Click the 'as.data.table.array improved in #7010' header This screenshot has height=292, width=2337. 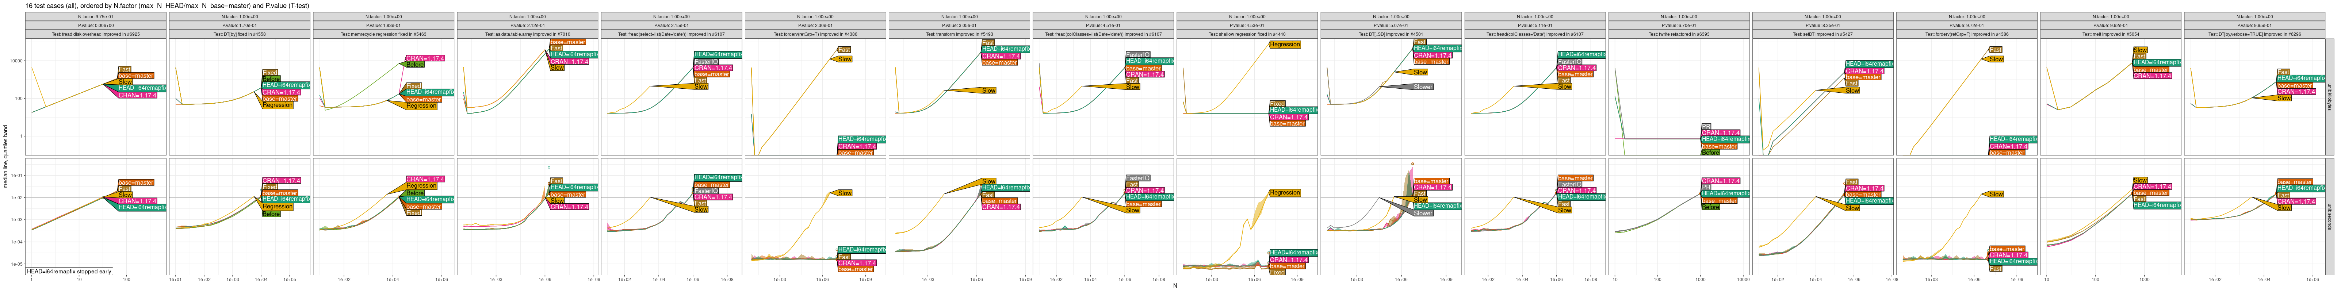tap(527, 34)
